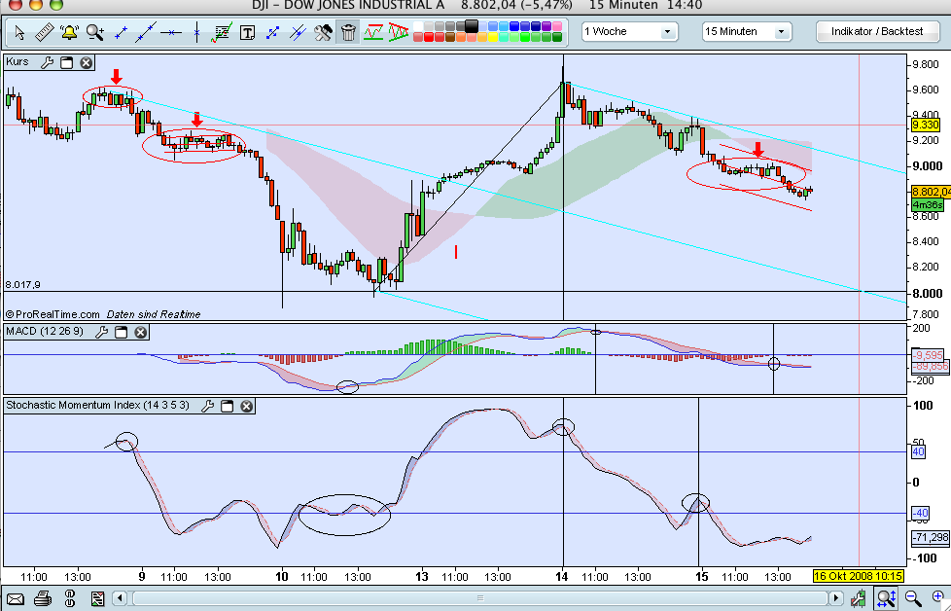Select the red-green support resistance tool
The height and width of the screenshot is (611, 951).
[x=373, y=32]
